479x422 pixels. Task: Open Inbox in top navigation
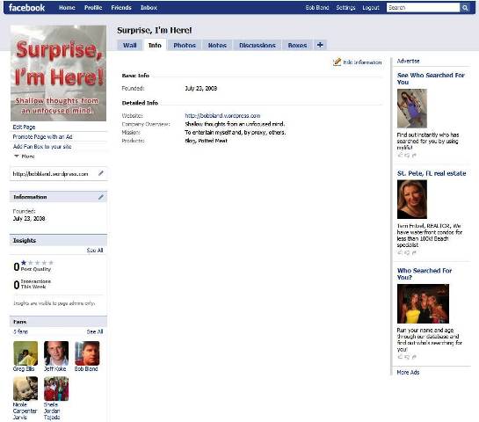(149, 8)
